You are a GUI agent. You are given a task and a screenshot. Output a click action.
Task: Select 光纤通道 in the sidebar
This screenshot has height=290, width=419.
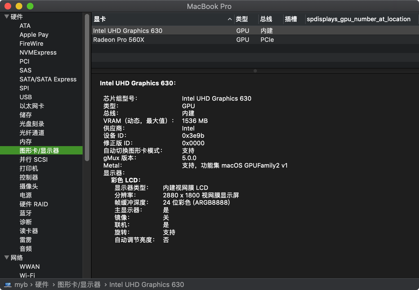click(32, 133)
